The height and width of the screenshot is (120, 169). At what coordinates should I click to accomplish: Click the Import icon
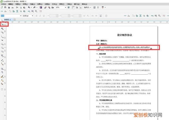(45, 7)
